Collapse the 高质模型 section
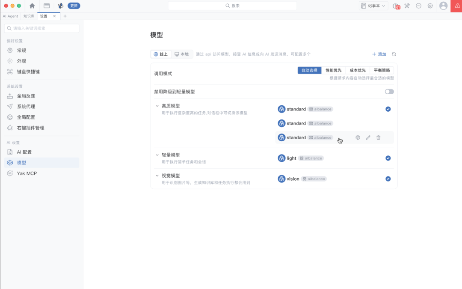The image size is (462, 289). point(157,106)
